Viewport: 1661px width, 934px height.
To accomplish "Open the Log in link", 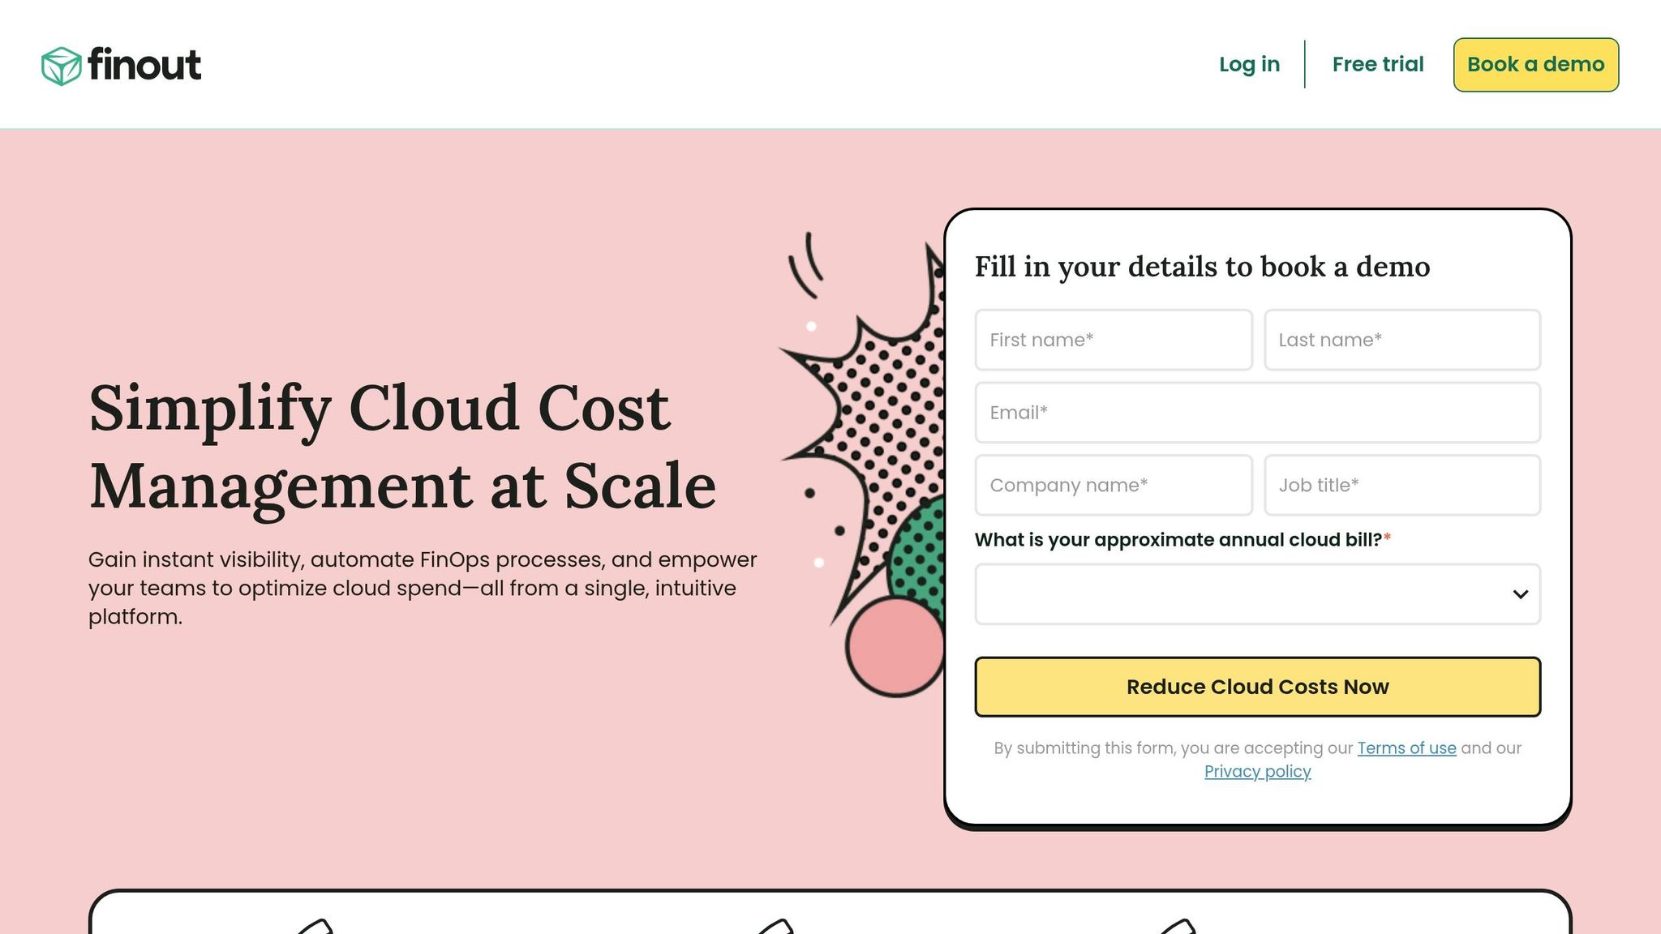I will (1249, 64).
